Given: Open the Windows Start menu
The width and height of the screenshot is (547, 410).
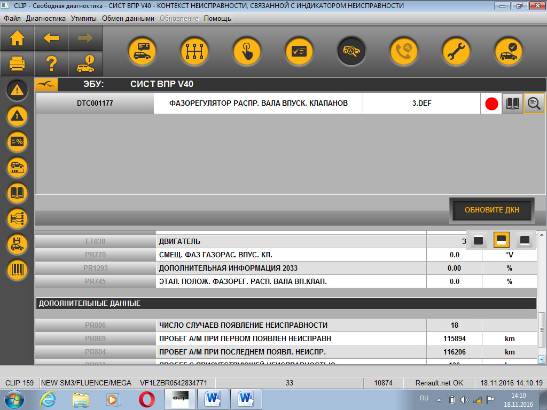Looking at the screenshot, I should click(x=14, y=399).
